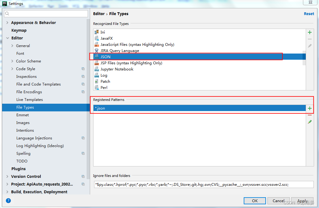Image resolution: width=319 pixels, height=208 pixels.
Task: Click the JSON file type icon
Action: [97, 57]
